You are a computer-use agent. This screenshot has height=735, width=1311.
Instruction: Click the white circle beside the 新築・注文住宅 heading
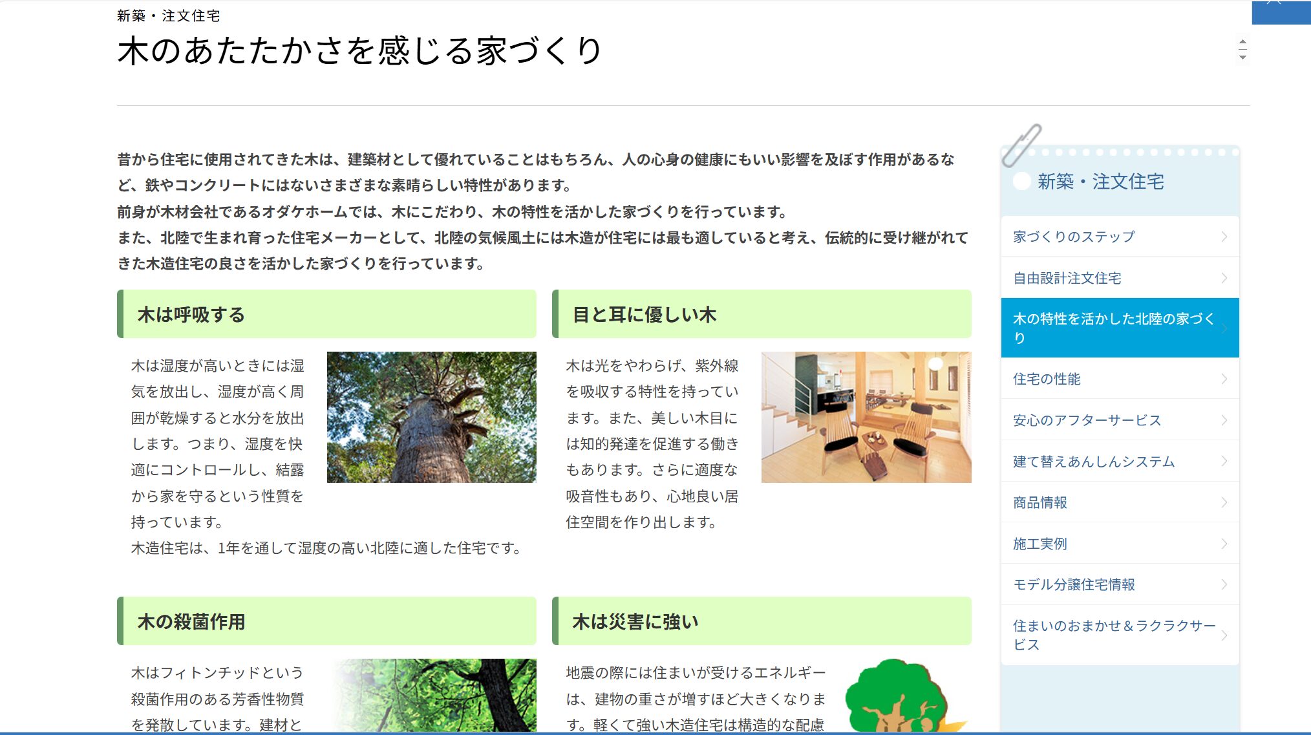click(x=1022, y=182)
